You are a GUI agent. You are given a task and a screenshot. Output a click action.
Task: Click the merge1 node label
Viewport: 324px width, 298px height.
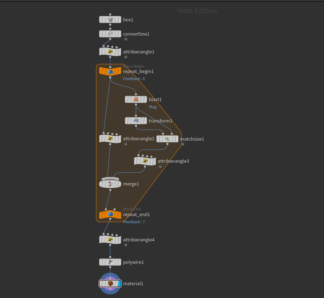coord(131,184)
